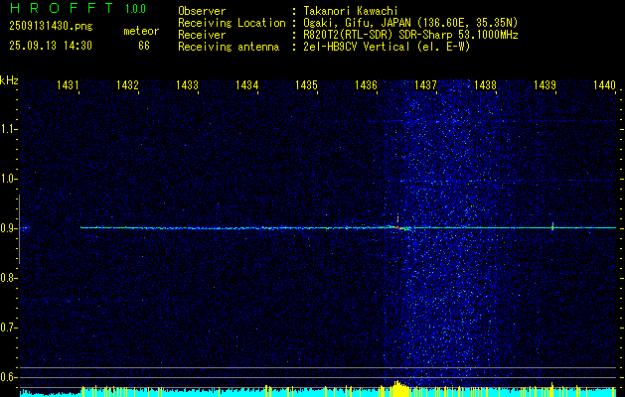625x397 pixels.
Task: Click the 0.8 frequency axis label
Action: pos(7,278)
